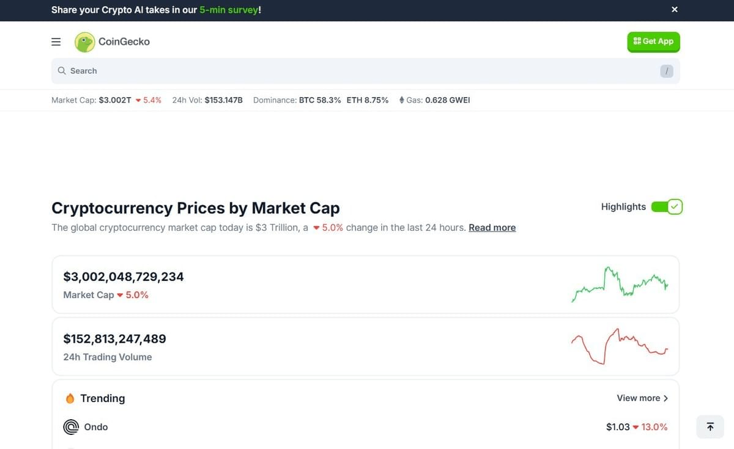Click the CoinGecko gecko logo

click(x=85, y=42)
